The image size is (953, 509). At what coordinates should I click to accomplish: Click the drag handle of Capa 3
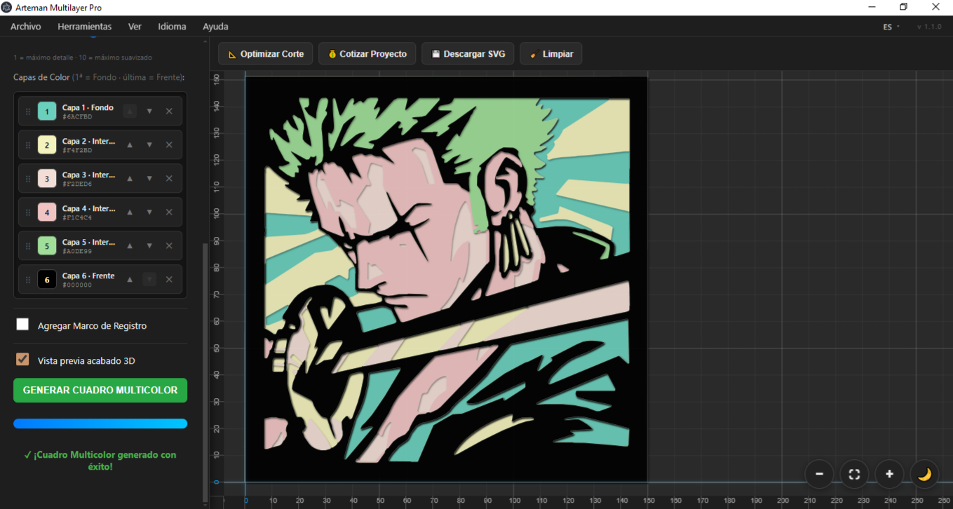[28, 178]
